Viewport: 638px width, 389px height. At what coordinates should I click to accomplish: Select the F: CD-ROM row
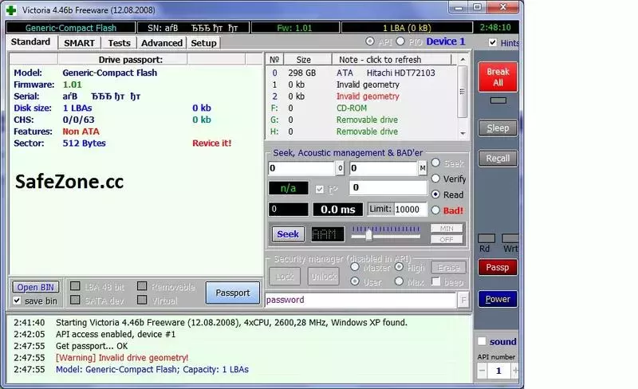[361, 108]
